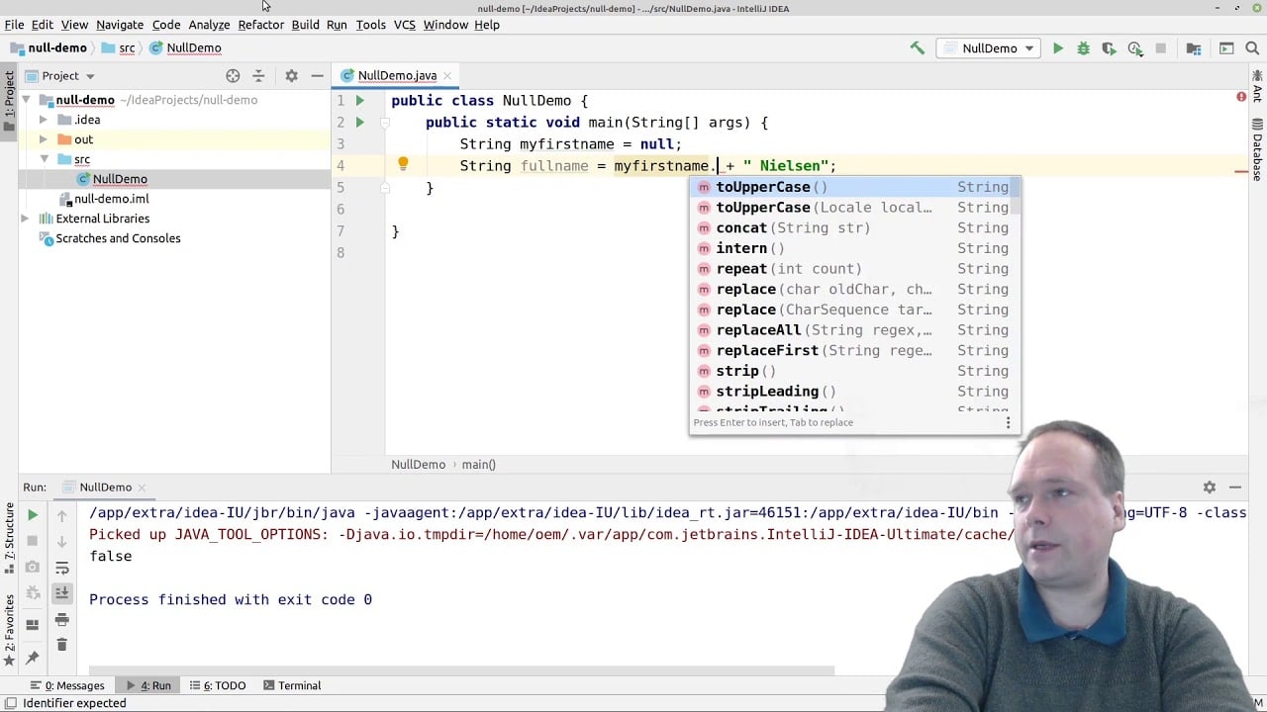Open Search Everywhere magnifier icon
Viewport: 1267px width, 712px height.
pyautogui.click(x=1252, y=47)
